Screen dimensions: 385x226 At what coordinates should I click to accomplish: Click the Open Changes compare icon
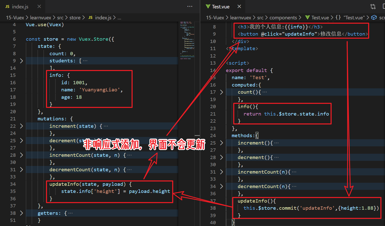(373, 7)
